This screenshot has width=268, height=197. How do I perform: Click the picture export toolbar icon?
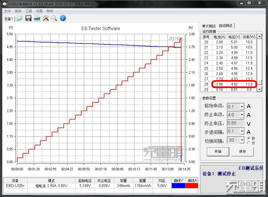(37, 18)
